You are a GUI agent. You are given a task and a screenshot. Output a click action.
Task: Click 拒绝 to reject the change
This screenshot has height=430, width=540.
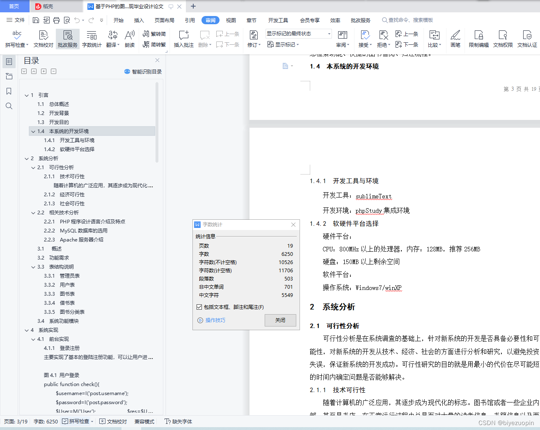(x=383, y=39)
